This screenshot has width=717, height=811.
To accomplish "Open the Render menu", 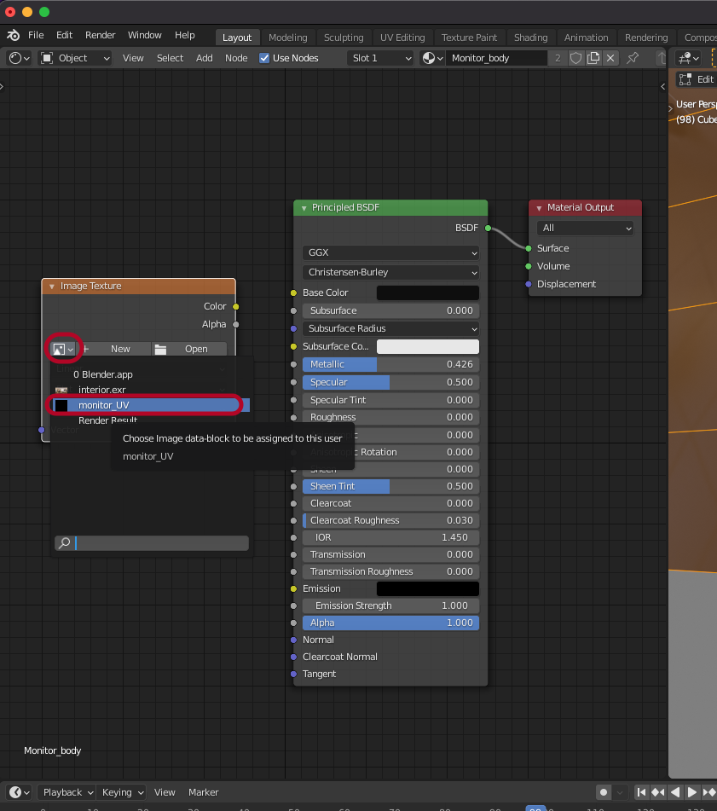I will point(101,35).
